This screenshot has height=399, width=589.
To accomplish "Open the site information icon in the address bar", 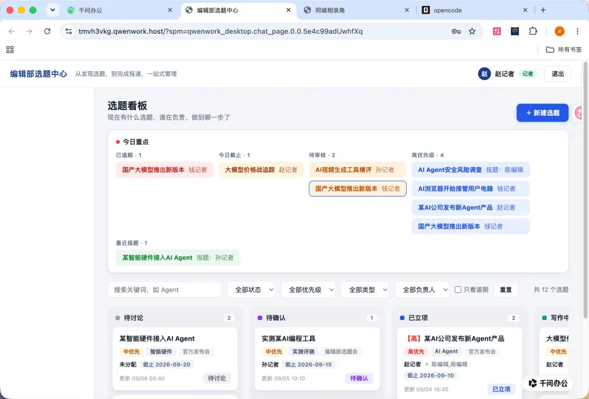I will point(69,31).
